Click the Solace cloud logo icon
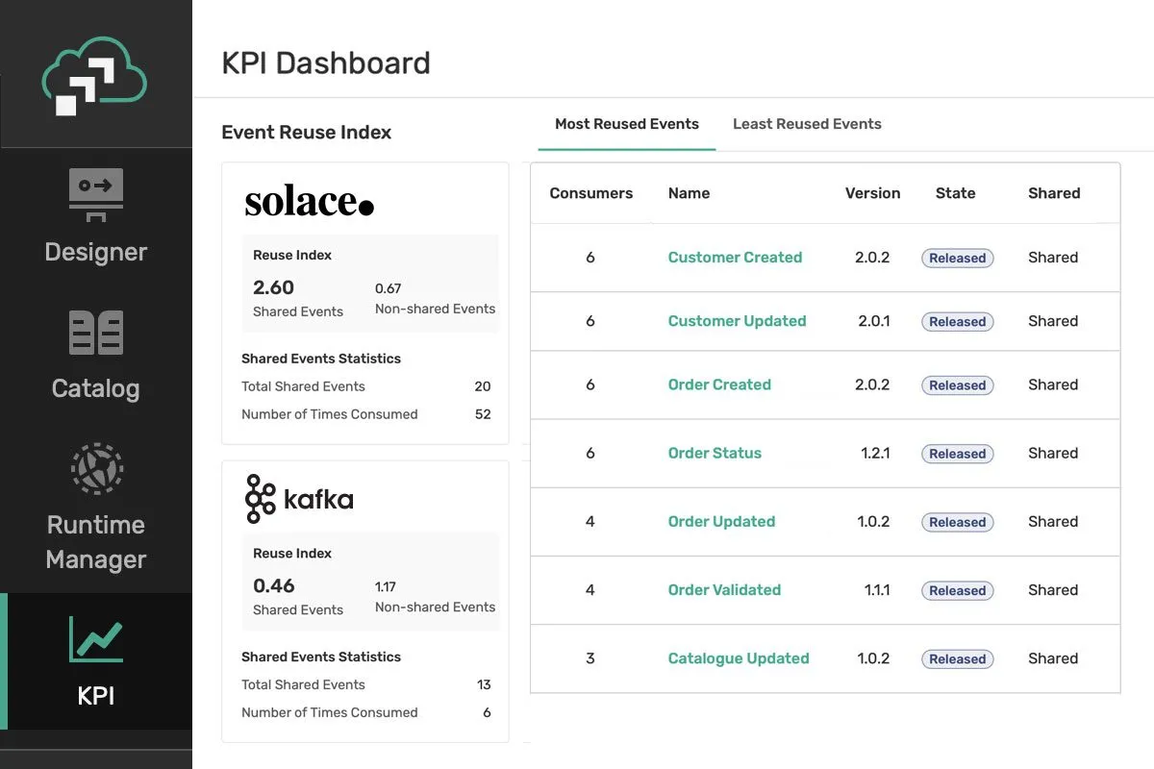1154x769 pixels. (94, 78)
